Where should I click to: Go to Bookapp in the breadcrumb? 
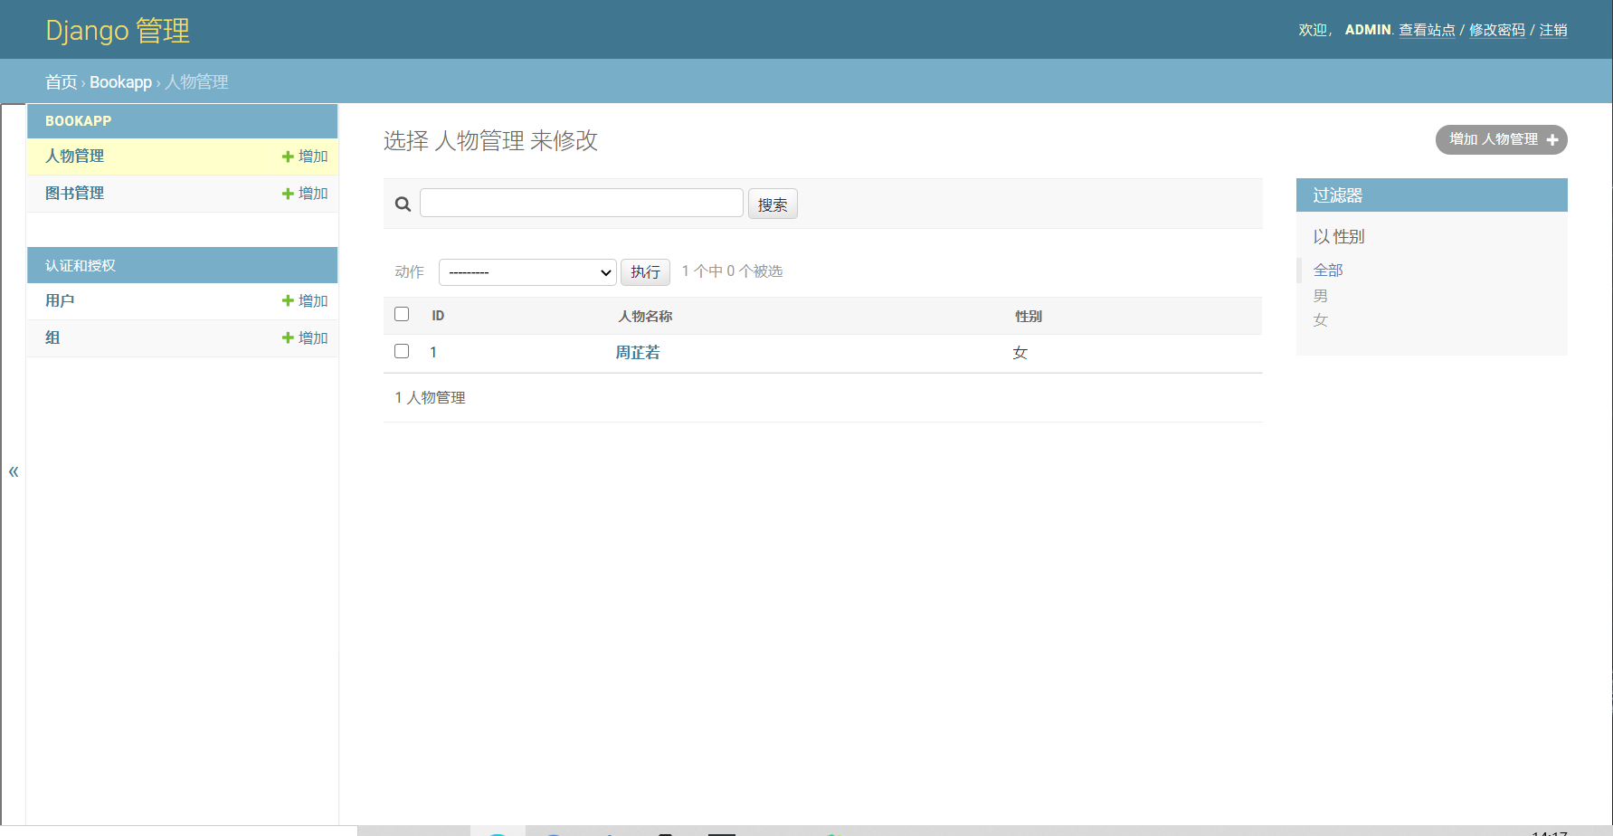[x=120, y=82]
